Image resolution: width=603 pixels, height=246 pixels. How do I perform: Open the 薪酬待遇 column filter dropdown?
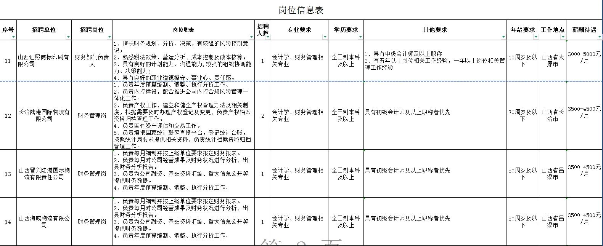coord(600,37)
